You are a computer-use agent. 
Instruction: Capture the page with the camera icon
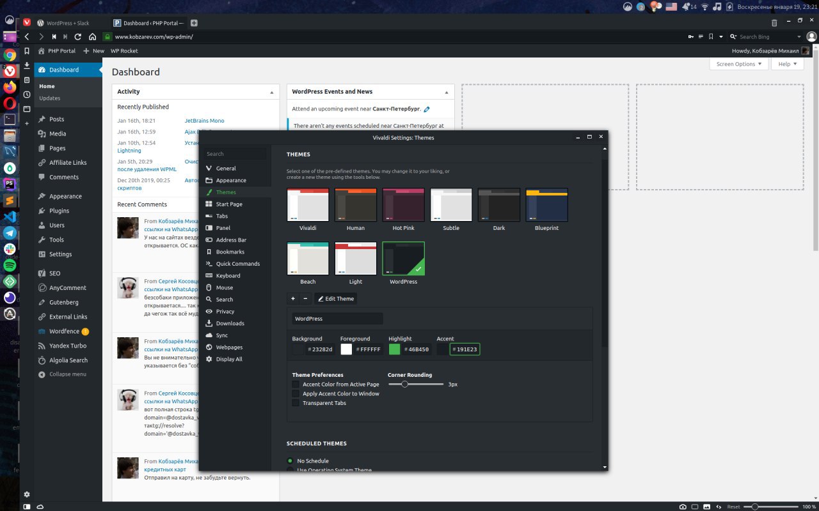click(x=683, y=507)
